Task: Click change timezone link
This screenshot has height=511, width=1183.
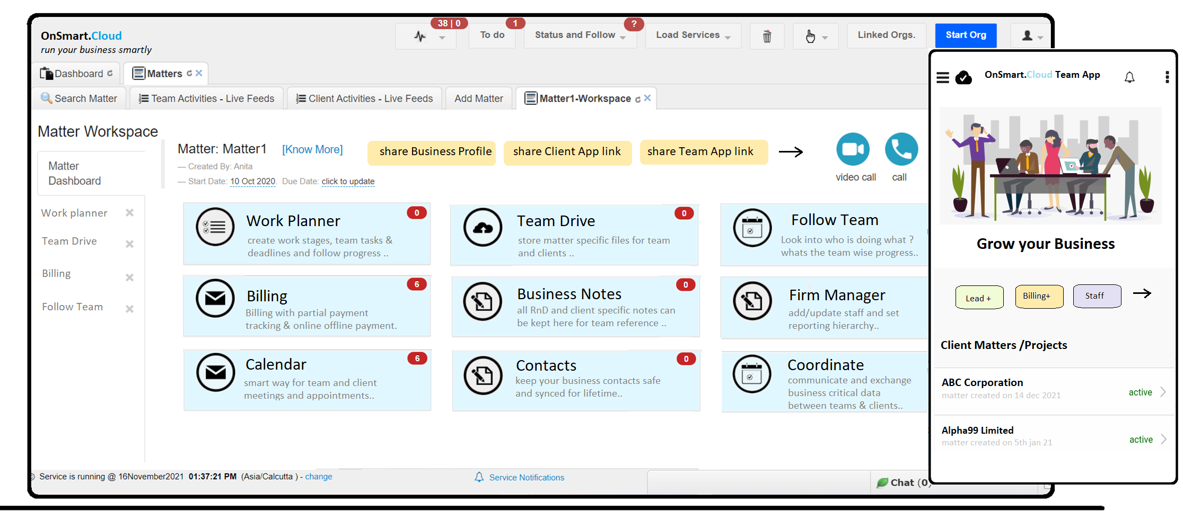Action: 319,477
